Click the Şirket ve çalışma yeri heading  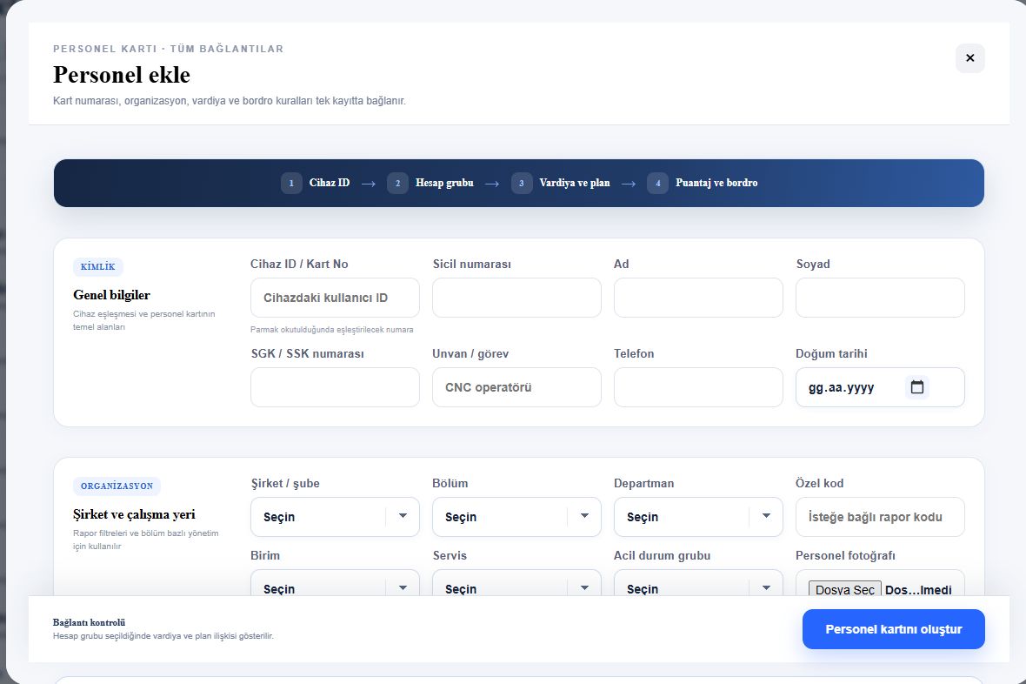134,514
